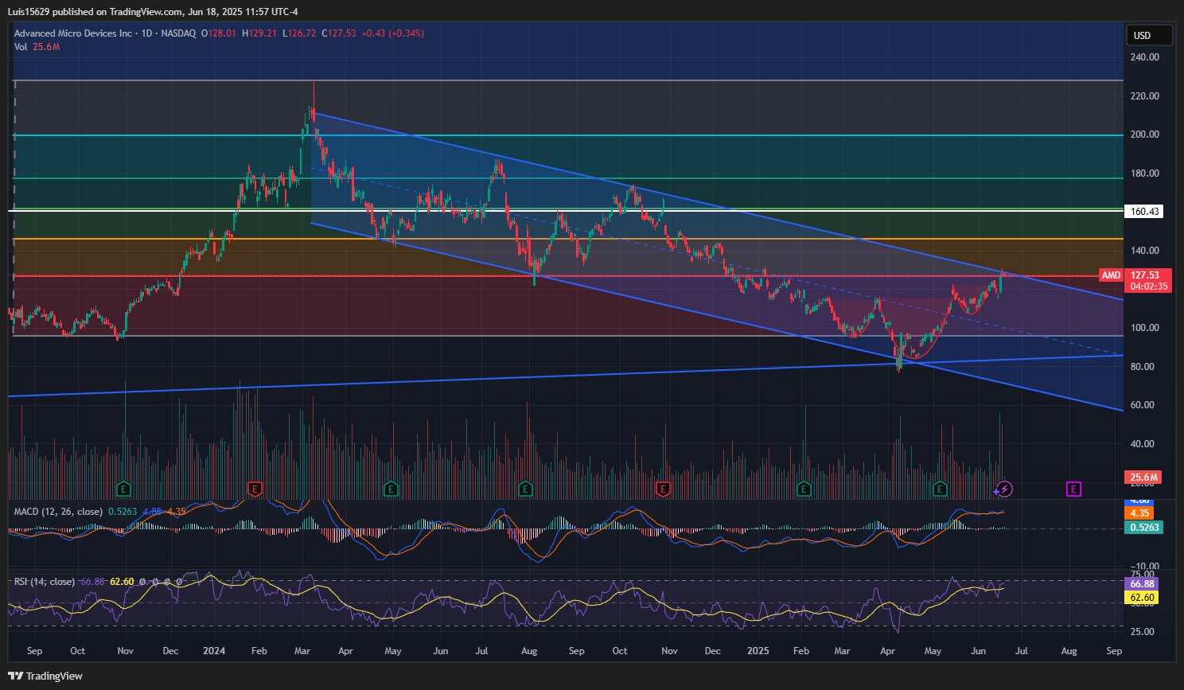Viewport: 1184px width, 690px height.
Task: Click the NASDAQ exchange label in the legend
Action: click(178, 33)
